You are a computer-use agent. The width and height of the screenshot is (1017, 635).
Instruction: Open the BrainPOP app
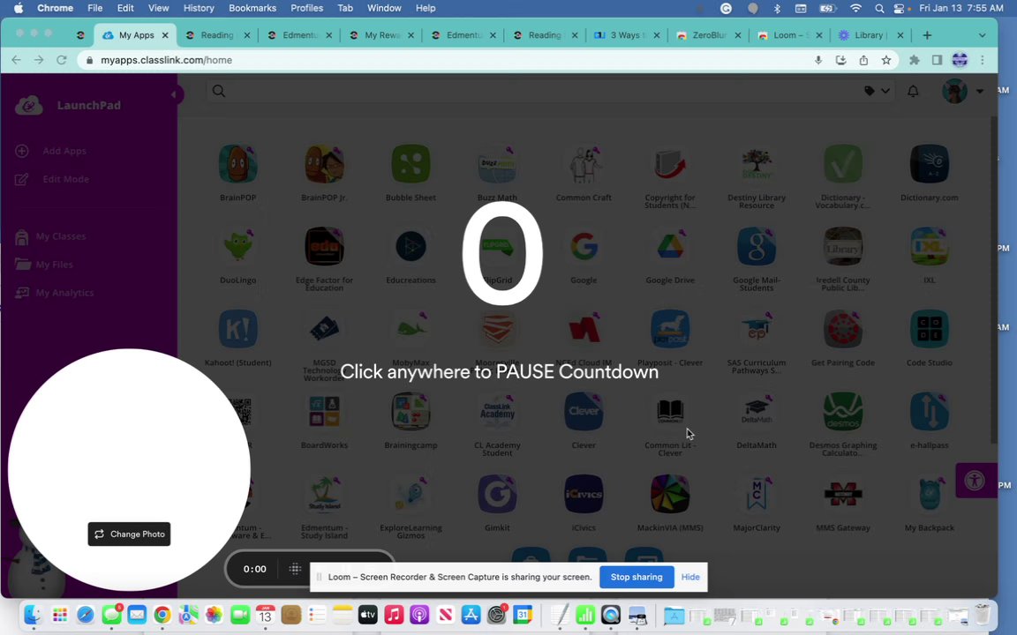(x=238, y=164)
